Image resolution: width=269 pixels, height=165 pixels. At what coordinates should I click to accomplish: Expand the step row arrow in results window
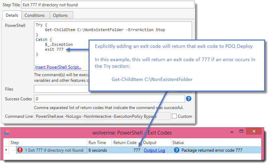tap(6, 150)
